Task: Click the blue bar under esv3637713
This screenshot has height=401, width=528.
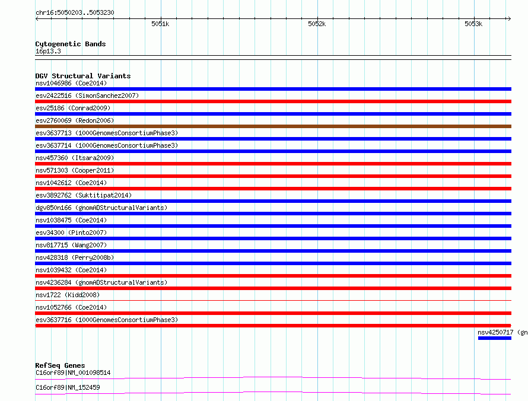Action: [x=273, y=139]
